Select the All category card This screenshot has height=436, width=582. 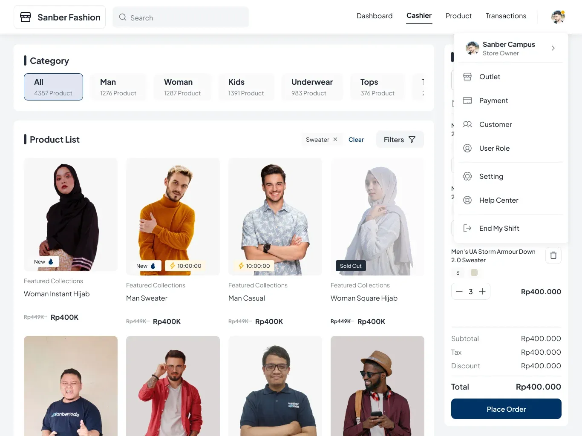(53, 87)
